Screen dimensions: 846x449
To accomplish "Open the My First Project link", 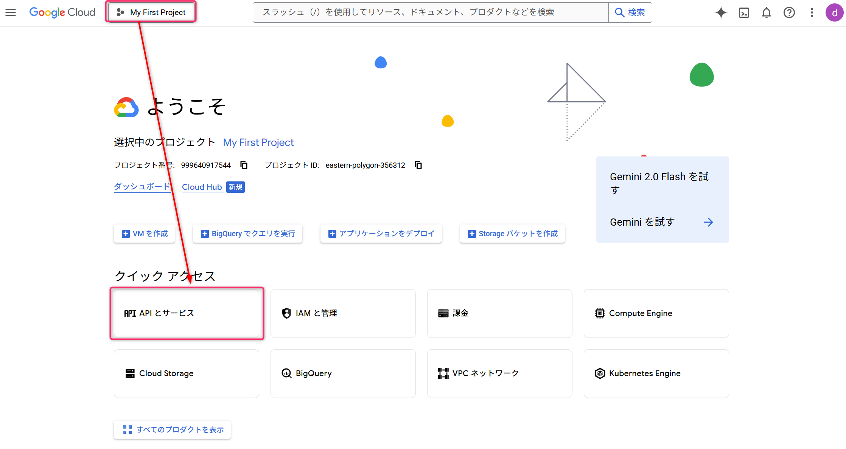I will coord(258,142).
